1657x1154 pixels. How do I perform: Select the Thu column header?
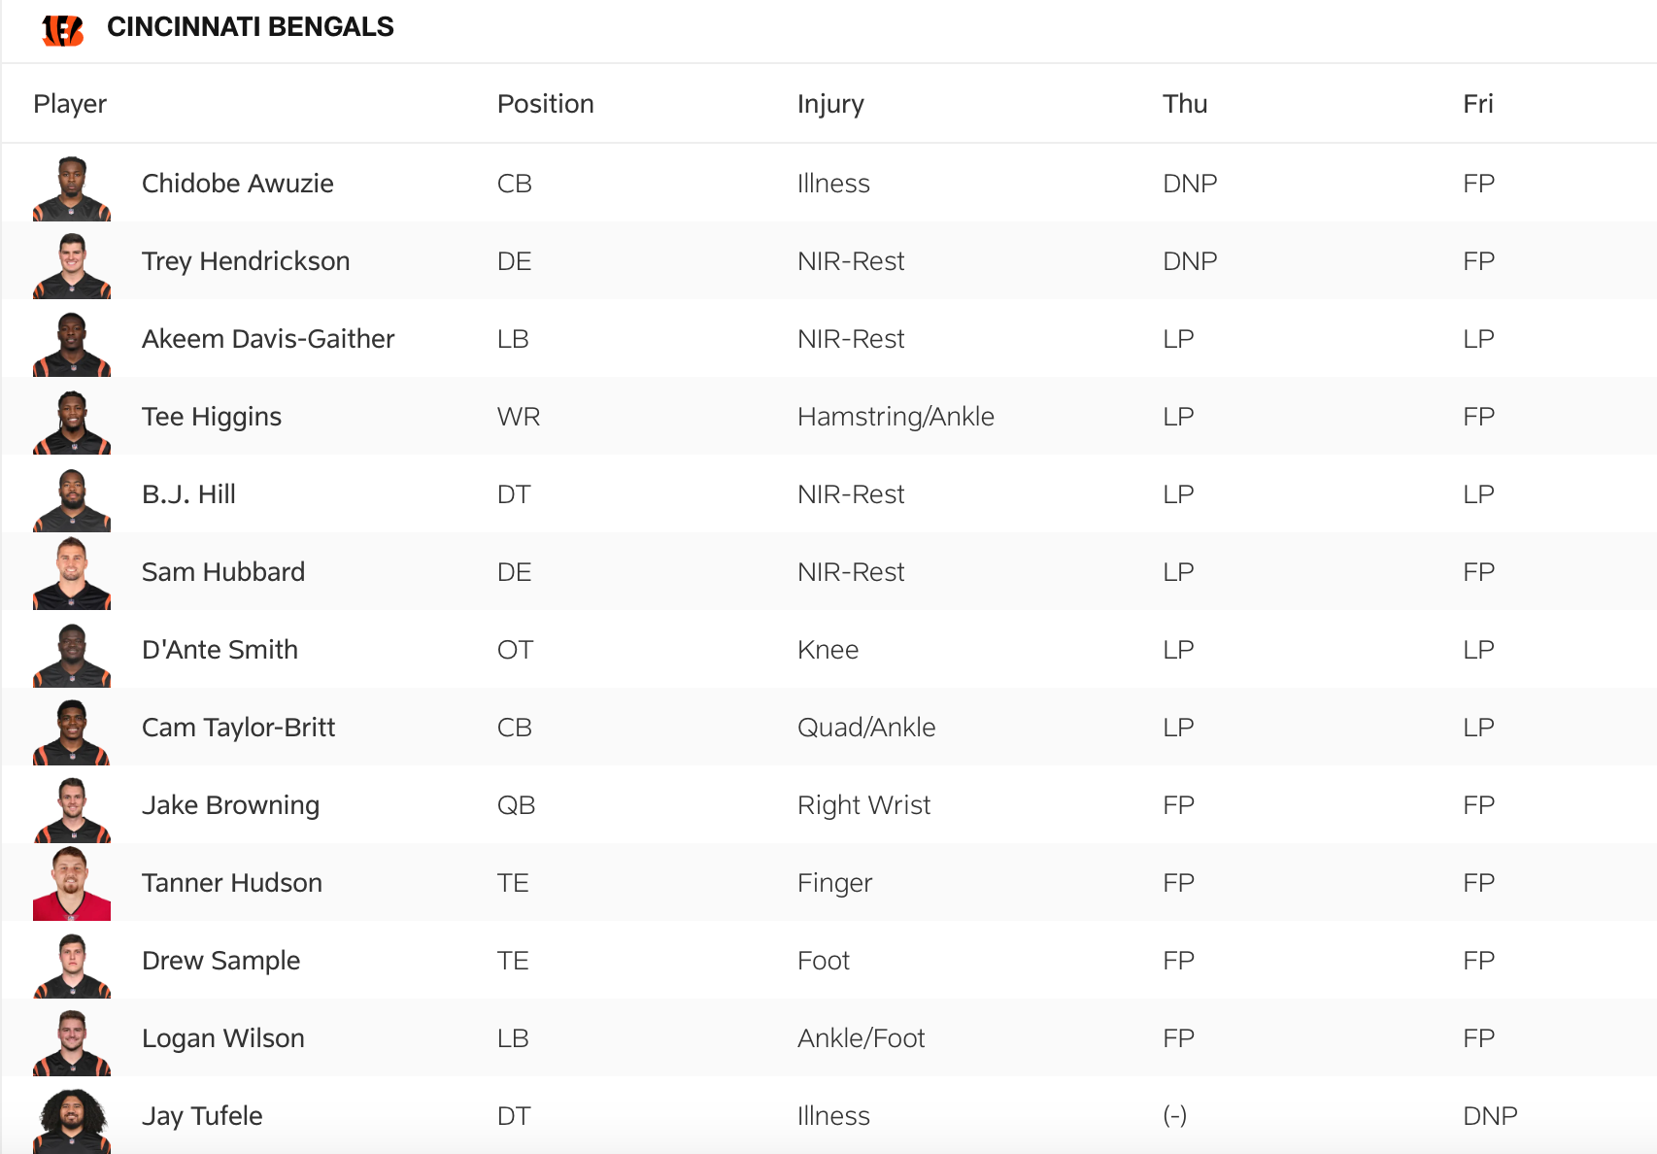(x=1185, y=104)
